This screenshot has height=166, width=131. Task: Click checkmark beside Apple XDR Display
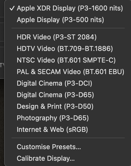pos(12,8)
